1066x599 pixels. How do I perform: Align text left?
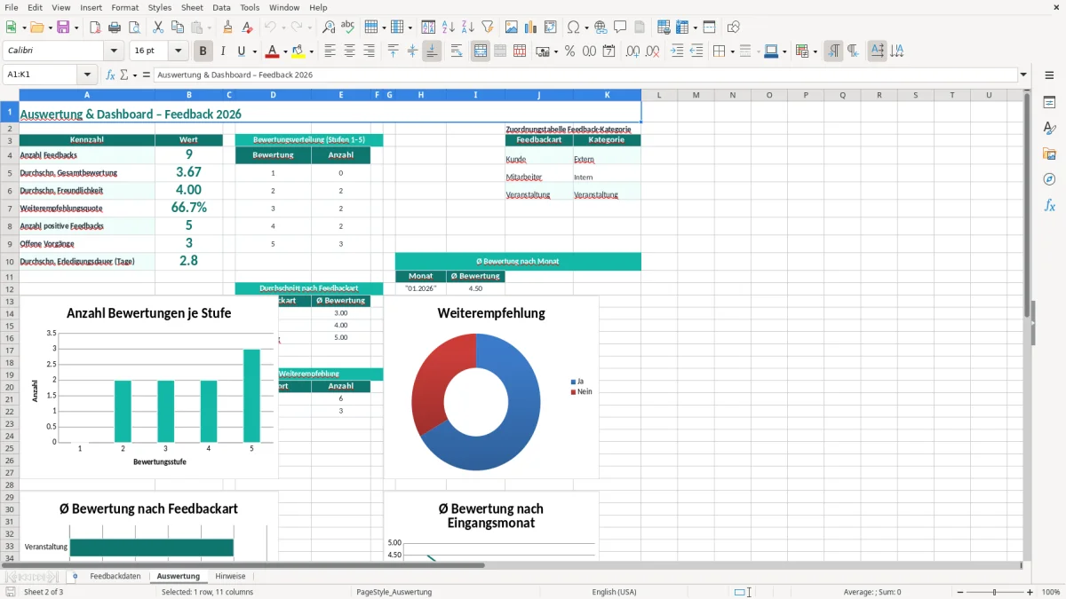click(x=330, y=51)
